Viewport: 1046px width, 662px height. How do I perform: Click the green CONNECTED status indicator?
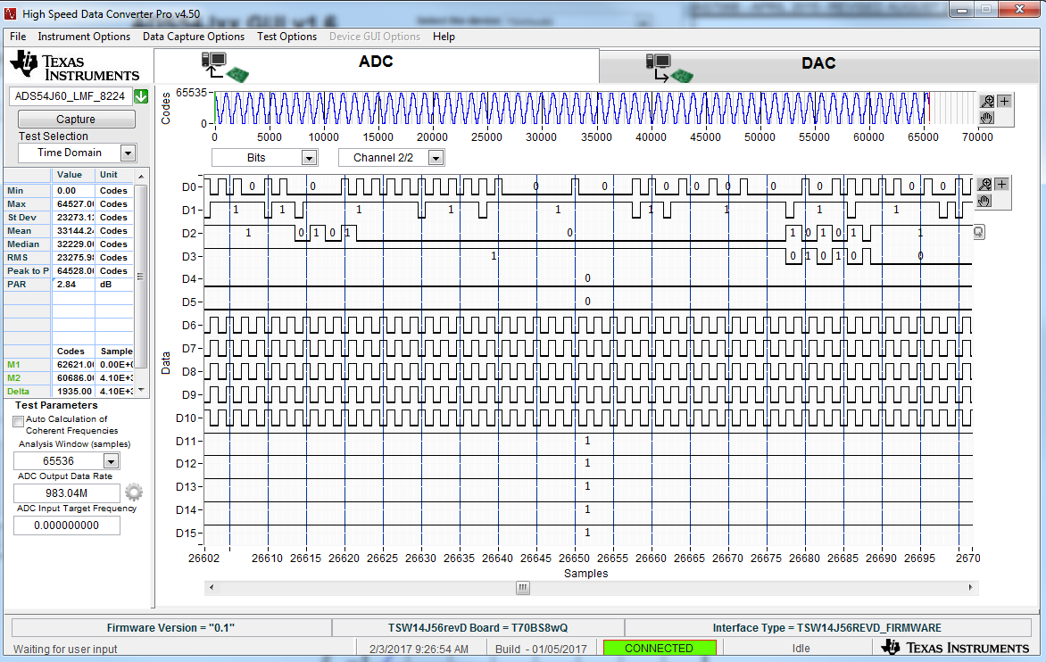[659, 648]
